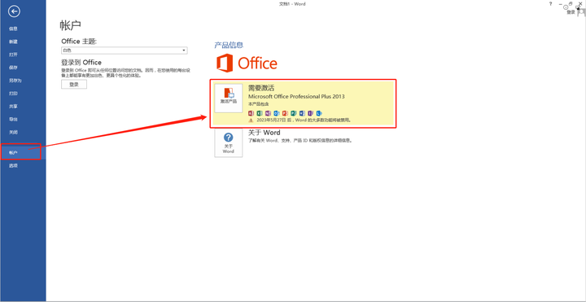Open 选项 (Options) in the sidebar
This screenshot has height=302, width=586.
coord(14,165)
